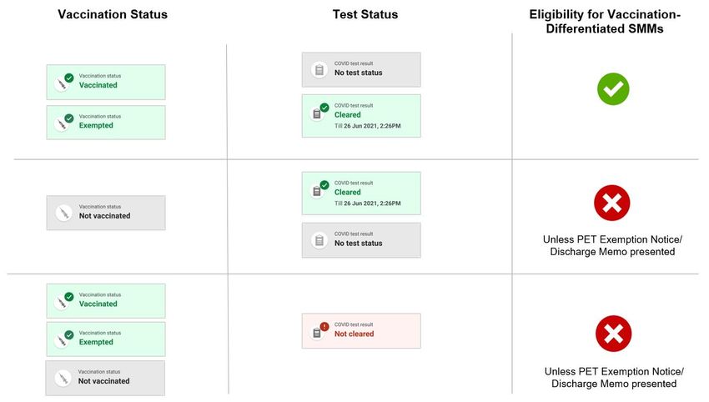The image size is (709, 402).
Task: Click the syringe icon on the top Exempted card
Action: tap(63, 124)
